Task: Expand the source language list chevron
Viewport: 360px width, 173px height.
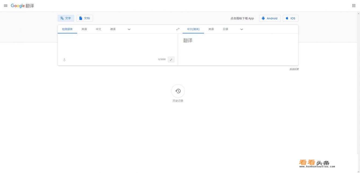Action: 129,29
